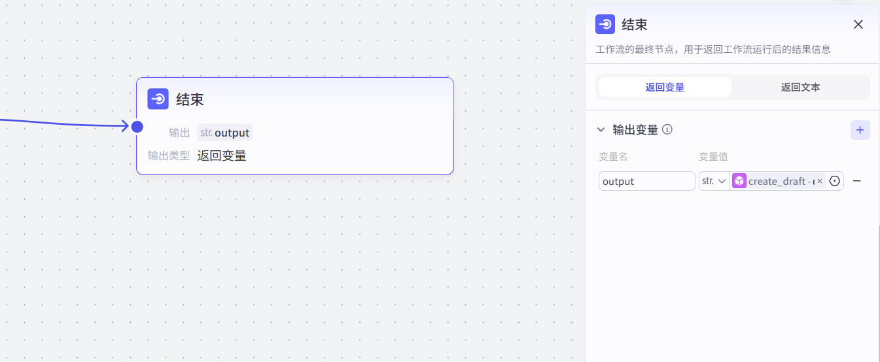
Task: Click the 结束 node icon on canvas
Action: tap(158, 99)
